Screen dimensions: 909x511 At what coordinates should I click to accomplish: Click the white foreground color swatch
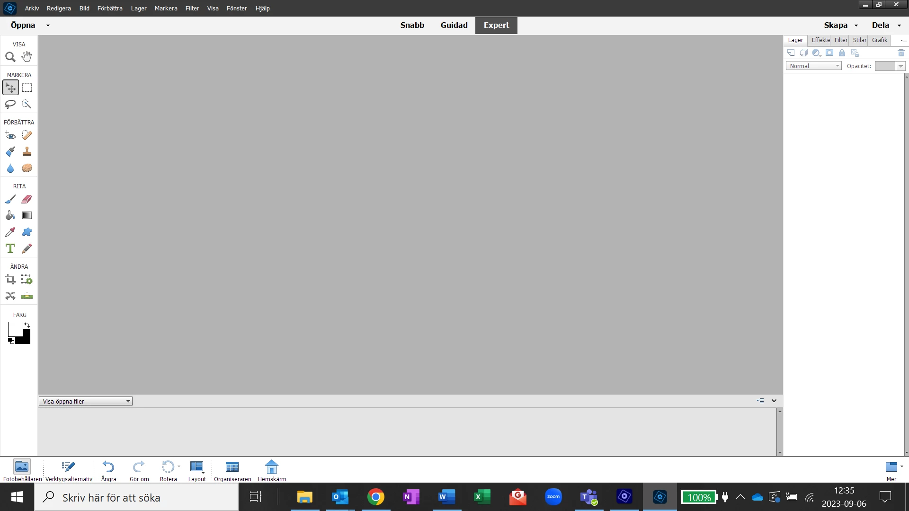pos(14,329)
